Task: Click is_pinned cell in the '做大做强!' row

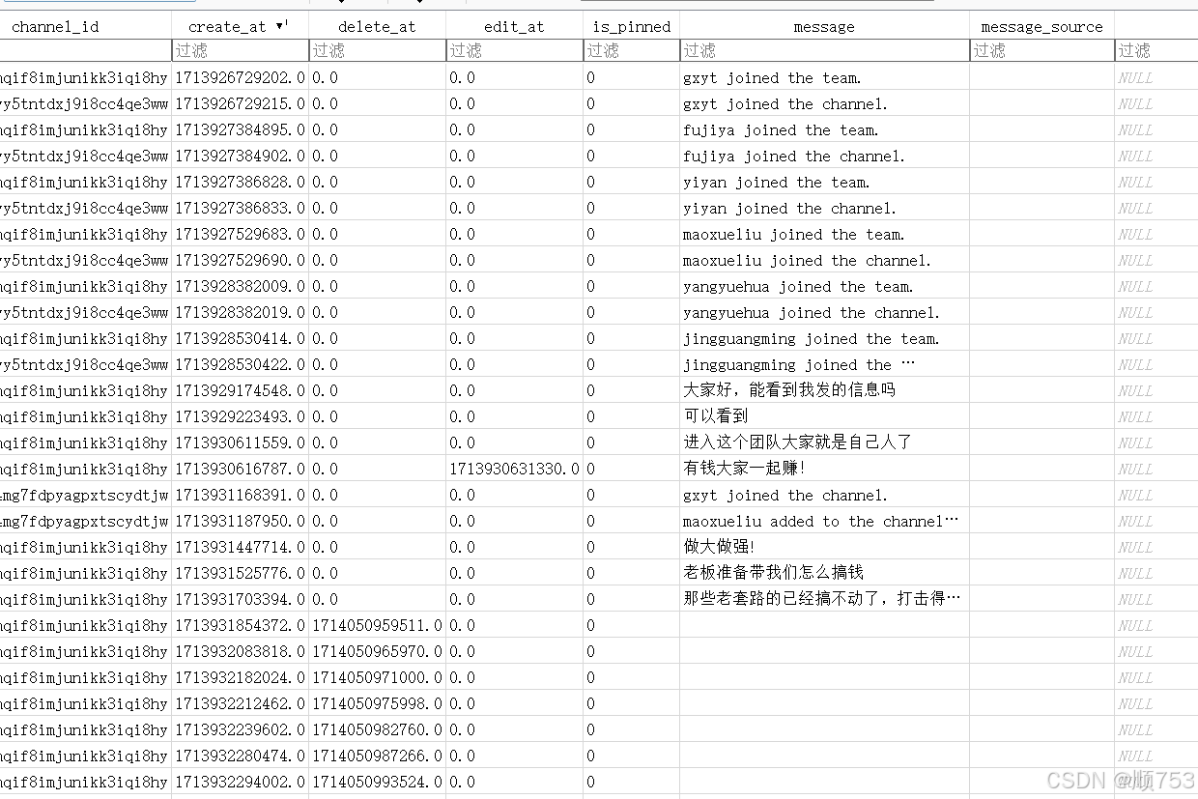Action: (631, 547)
